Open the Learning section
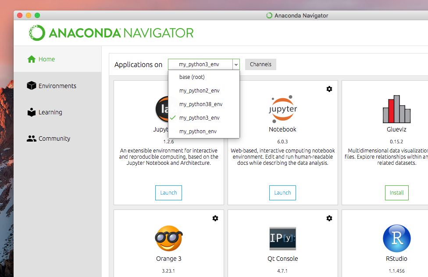Viewport: 428px width, 277px height. [50, 112]
